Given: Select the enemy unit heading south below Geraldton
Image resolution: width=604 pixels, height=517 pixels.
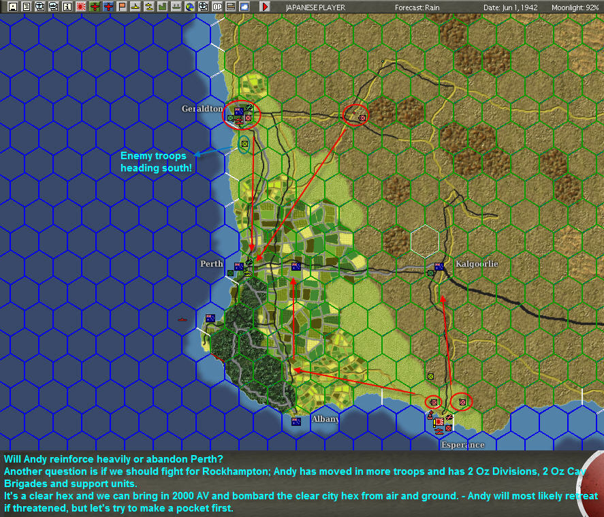Looking at the screenshot, I should pos(244,144).
